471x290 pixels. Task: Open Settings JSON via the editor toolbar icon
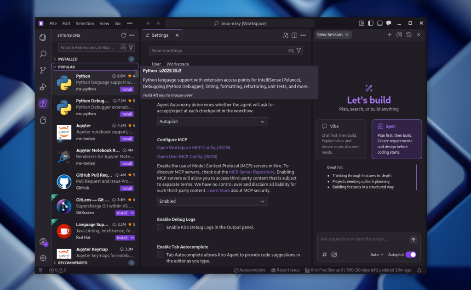285,35
